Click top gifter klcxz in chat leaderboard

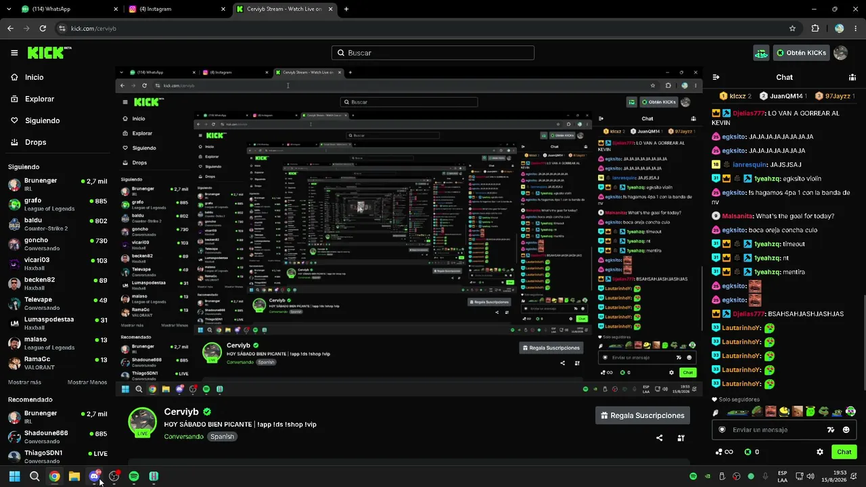tap(735, 96)
